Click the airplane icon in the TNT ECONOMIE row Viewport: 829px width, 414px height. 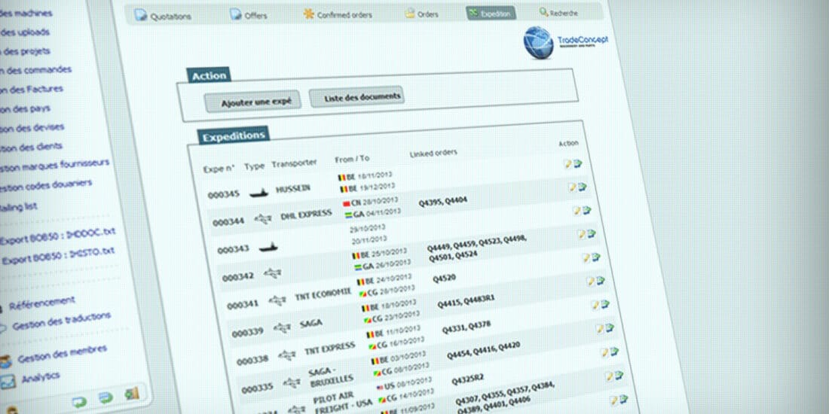point(277,301)
